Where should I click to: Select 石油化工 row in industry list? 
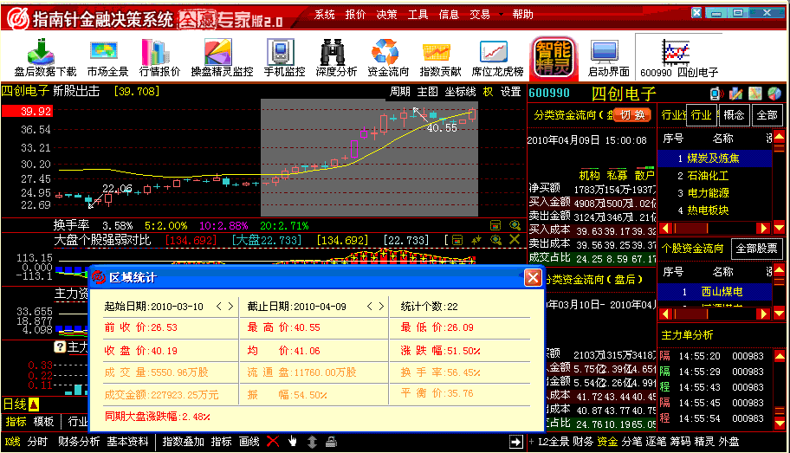pos(715,176)
